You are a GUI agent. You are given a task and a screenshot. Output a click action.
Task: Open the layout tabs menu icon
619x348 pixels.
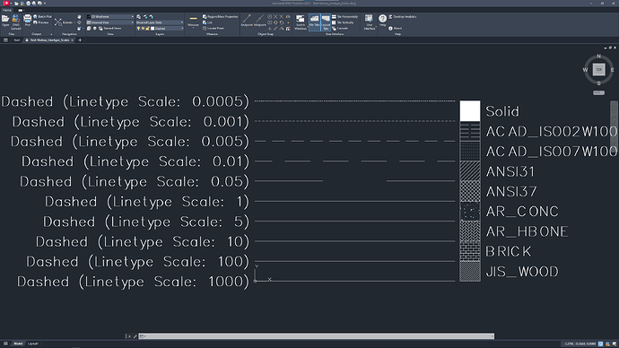[5, 344]
